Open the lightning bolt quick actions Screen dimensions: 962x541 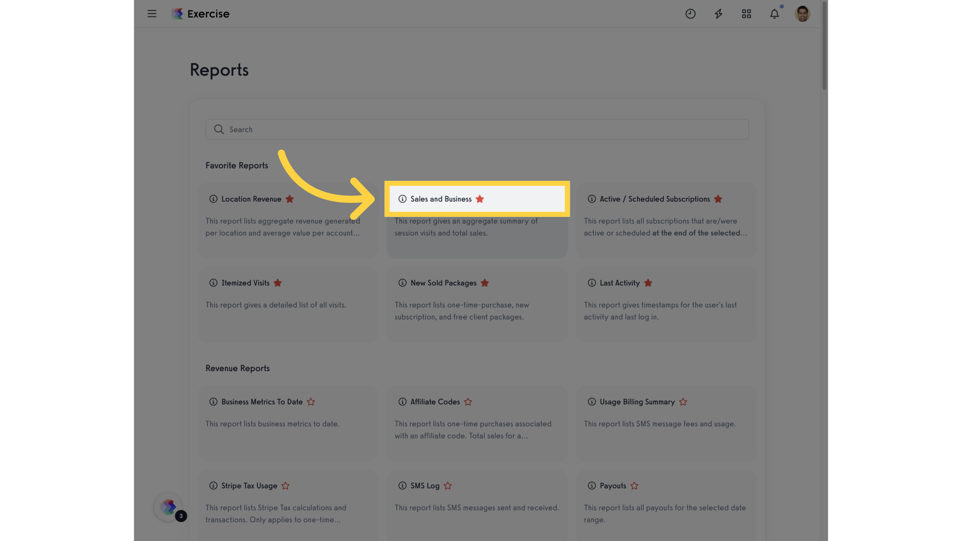(x=718, y=14)
